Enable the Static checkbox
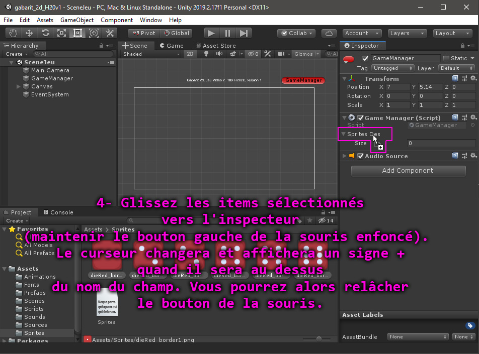This screenshot has width=479, height=354. pos(446,58)
